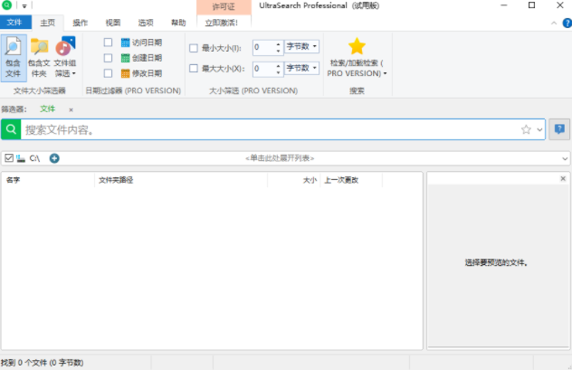Focus the 搜索文件内容 search box
This screenshot has height=370, width=572.
(270, 129)
